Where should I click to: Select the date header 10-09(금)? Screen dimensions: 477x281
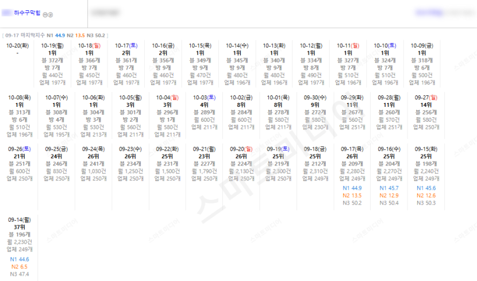pos(422,45)
